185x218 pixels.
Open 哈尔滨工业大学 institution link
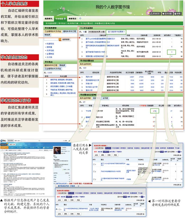point(91,87)
